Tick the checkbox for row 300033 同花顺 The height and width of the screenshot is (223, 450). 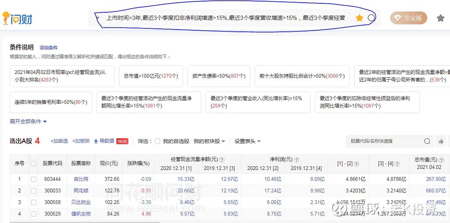[34, 191]
